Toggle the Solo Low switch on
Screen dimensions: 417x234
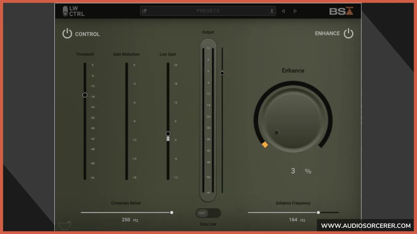208,213
